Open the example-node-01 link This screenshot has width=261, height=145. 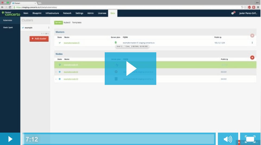(71, 65)
